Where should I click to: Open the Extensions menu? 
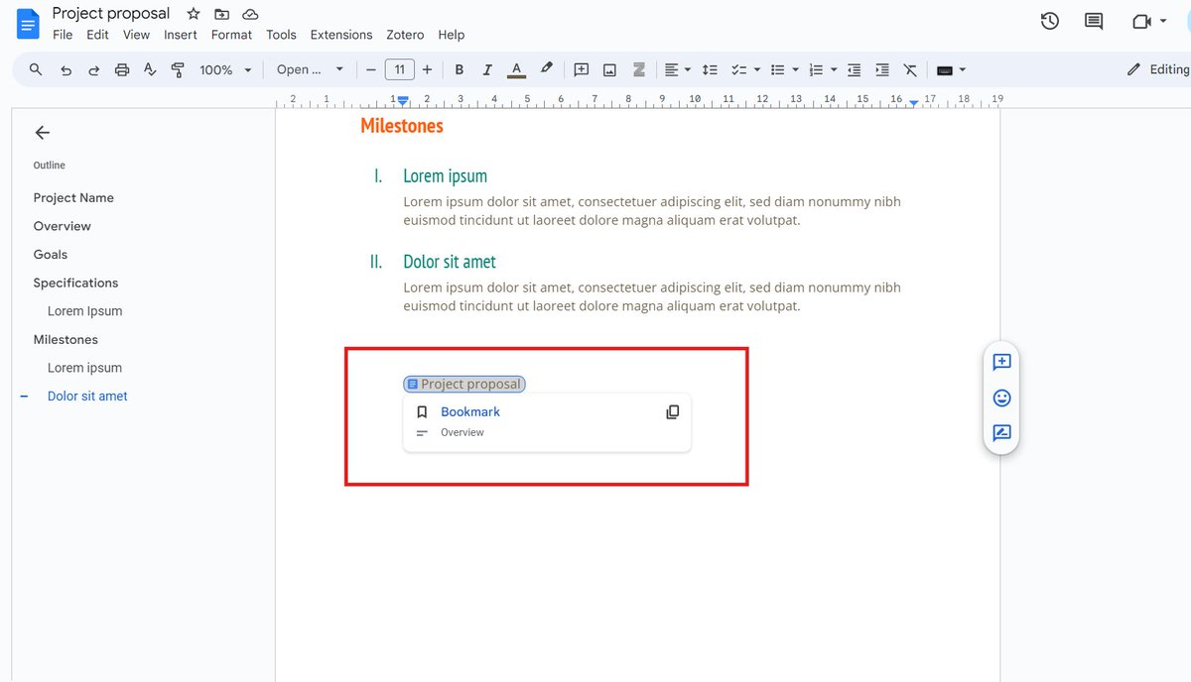point(340,34)
